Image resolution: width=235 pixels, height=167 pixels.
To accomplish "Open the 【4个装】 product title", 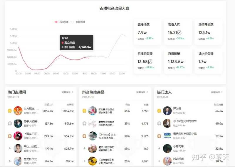I will pos(107,136).
